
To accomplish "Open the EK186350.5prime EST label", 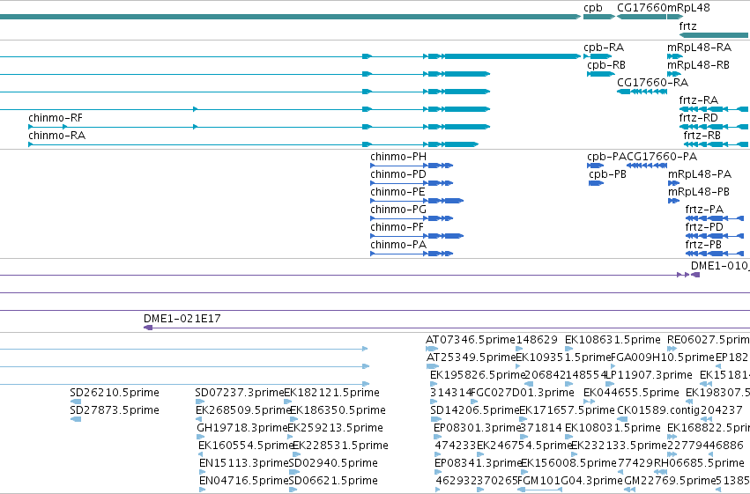I will click(x=338, y=410).
